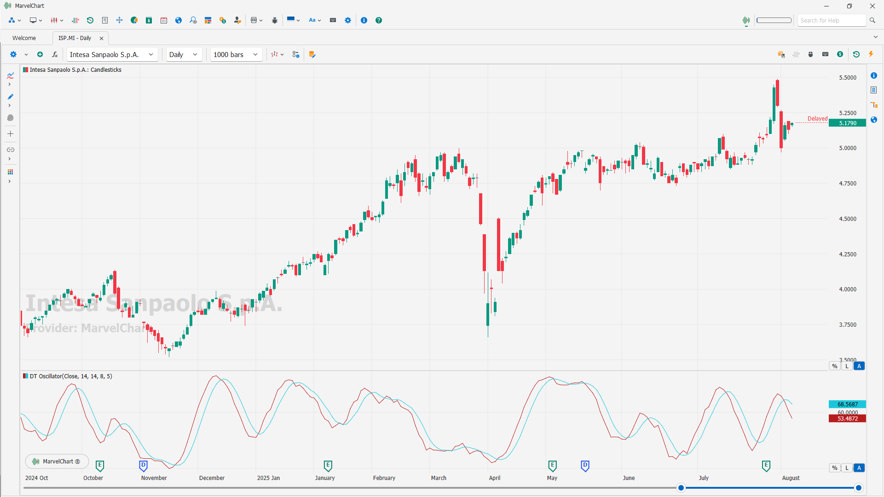Click the time and sales list icon
This screenshot has height=497, width=884.
tap(75, 20)
